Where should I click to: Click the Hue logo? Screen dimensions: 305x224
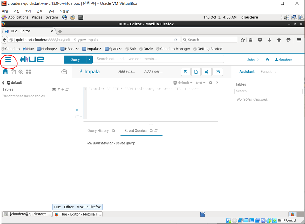pos(32,59)
